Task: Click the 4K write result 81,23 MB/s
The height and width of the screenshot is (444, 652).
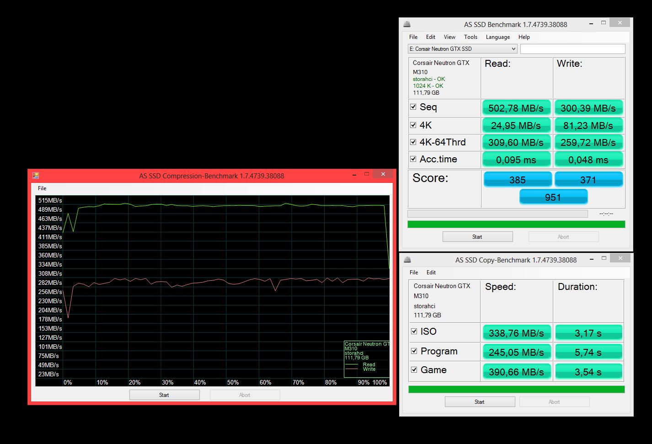Action: (x=588, y=125)
